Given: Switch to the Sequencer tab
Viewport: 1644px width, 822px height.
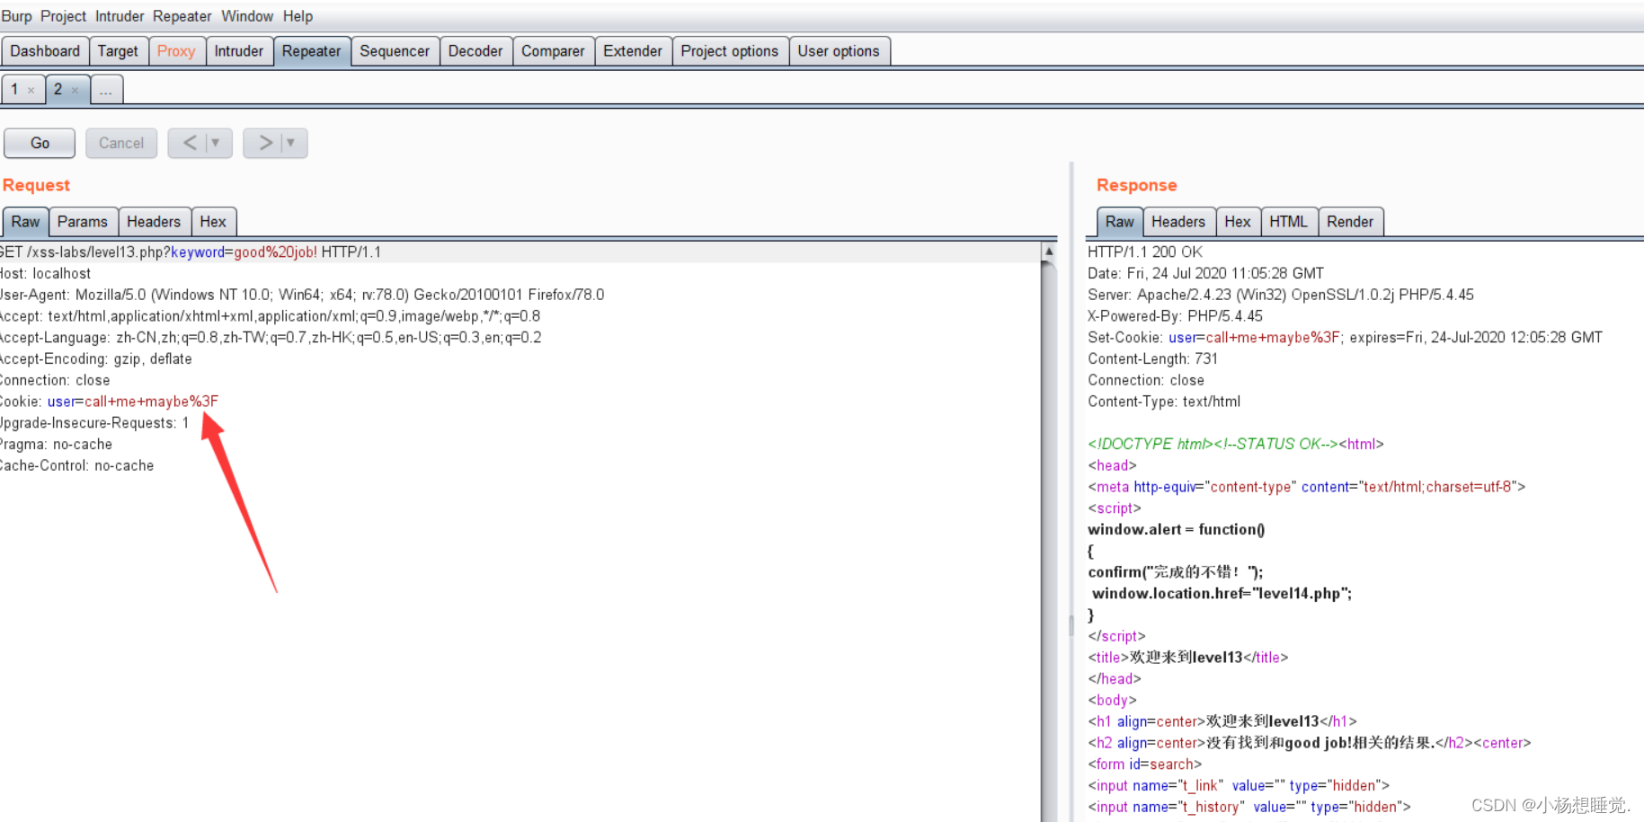Looking at the screenshot, I should tap(395, 51).
